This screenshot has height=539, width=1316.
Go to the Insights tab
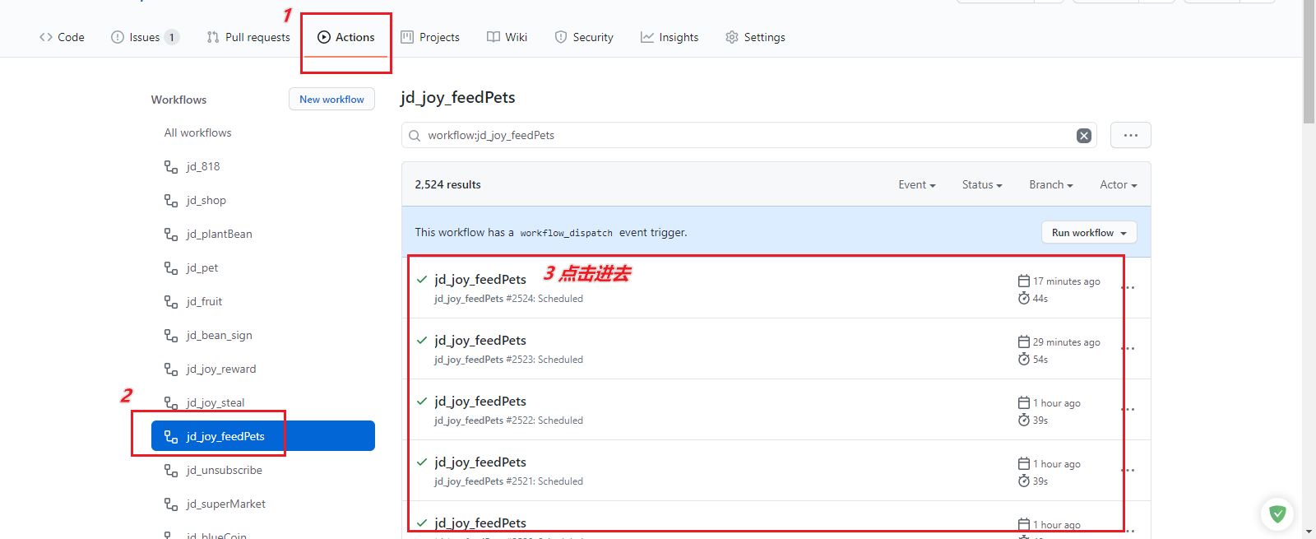point(670,37)
